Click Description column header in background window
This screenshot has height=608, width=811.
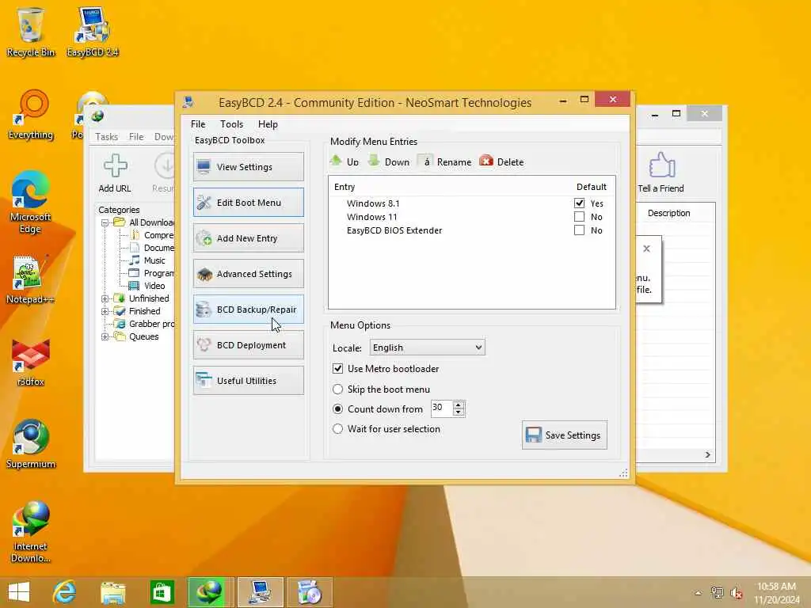[668, 213]
